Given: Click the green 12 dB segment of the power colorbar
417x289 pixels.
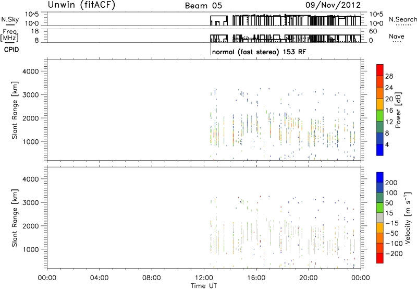Looking at the screenshot, I should click(x=380, y=115).
